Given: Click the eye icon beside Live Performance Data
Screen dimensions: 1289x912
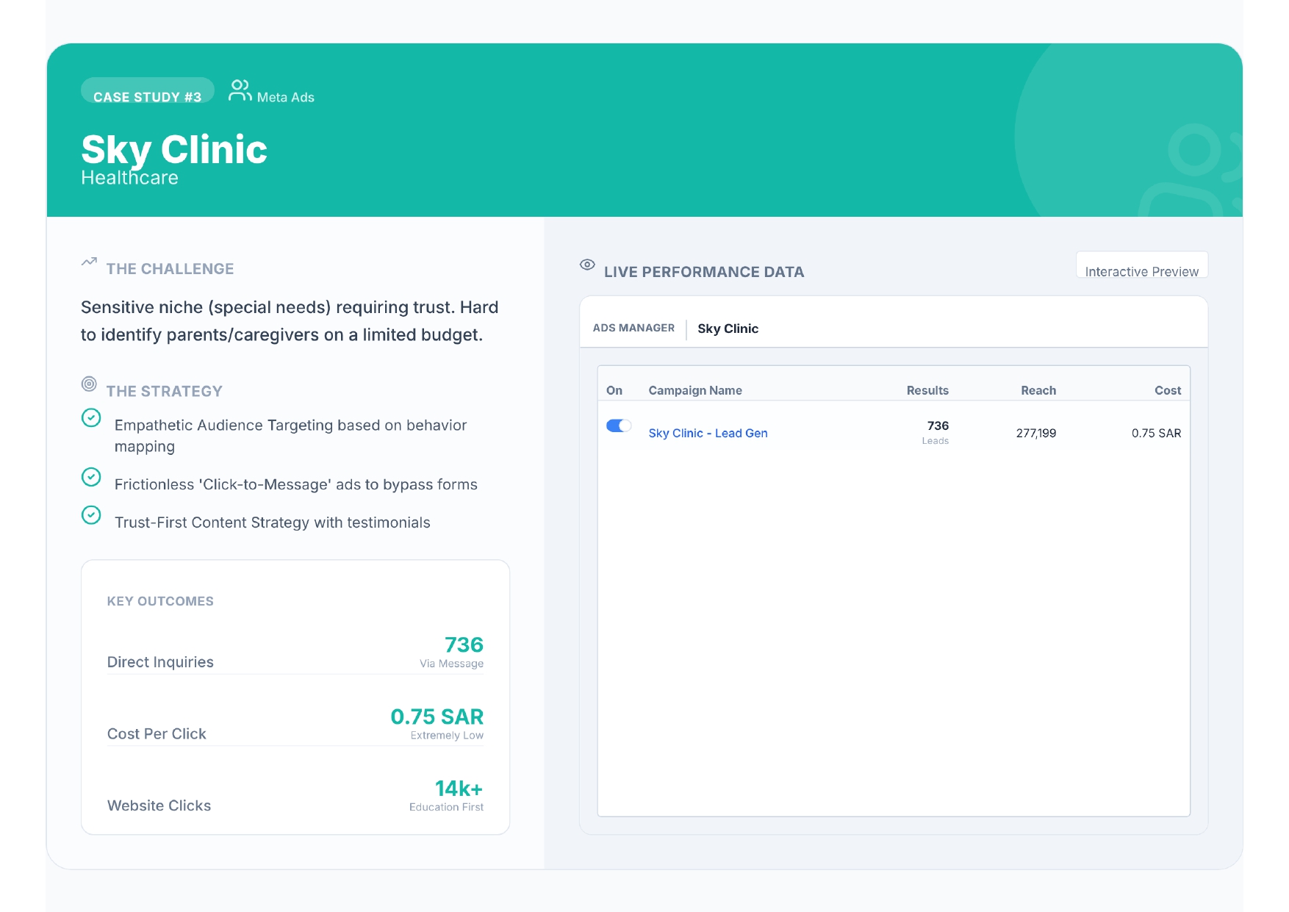Looking at the screenshot, I should 587,265.
